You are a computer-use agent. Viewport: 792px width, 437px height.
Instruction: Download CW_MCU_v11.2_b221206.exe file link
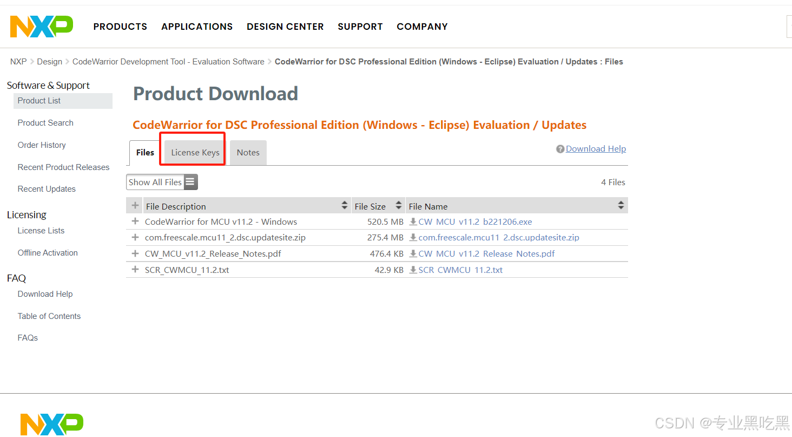[475, 221]
